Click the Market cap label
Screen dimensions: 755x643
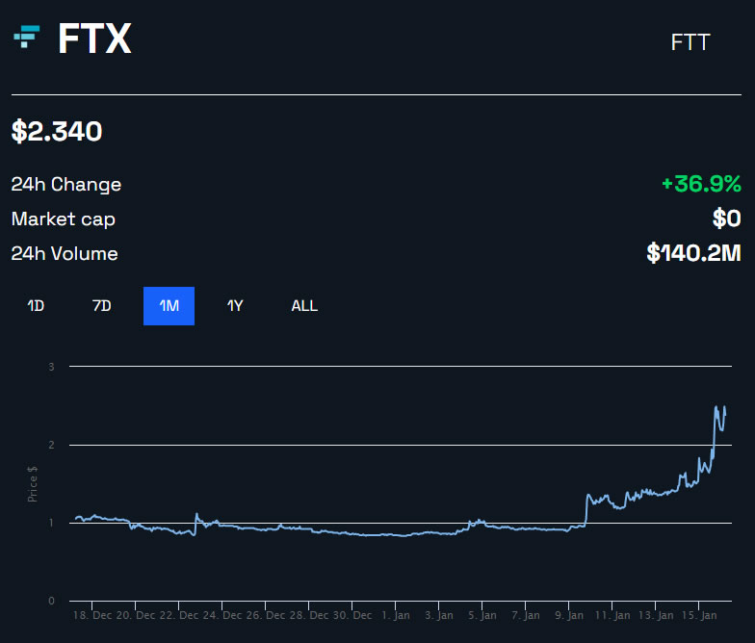click(x=64, y=219)
